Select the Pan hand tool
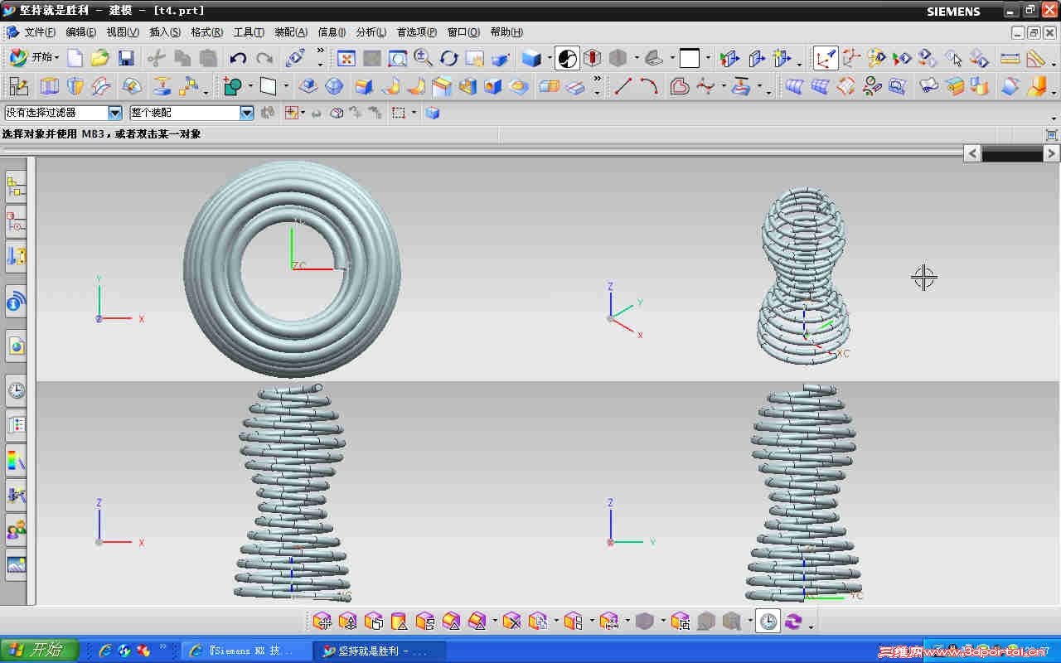This screenshot has height=663, width=1061. point(475,58)
